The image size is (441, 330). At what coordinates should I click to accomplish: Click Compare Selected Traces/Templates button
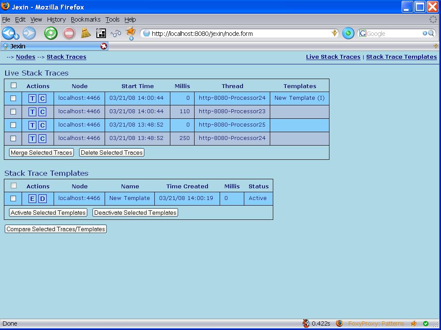click(56, 229)
